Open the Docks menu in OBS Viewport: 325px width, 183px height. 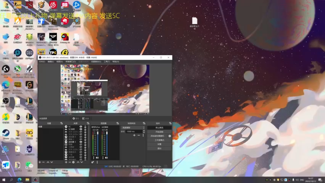(x=71, y=62)
